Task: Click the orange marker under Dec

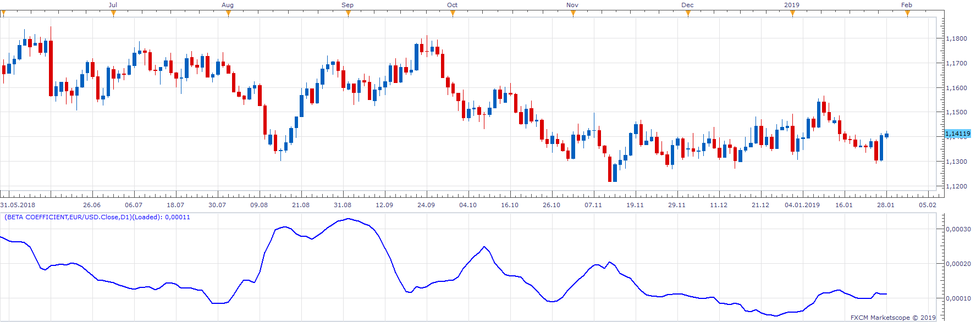Action: click(688, 14)
